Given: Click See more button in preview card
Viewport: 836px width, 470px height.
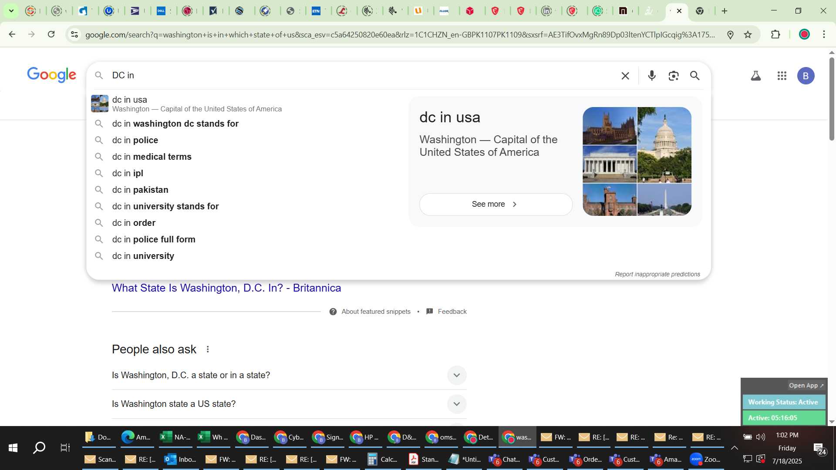Looking at the screenshot, I should (496, 205).
